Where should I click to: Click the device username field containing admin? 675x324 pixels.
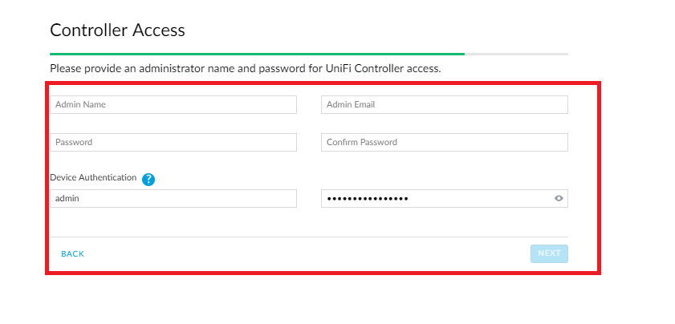[x=173, y=198]
